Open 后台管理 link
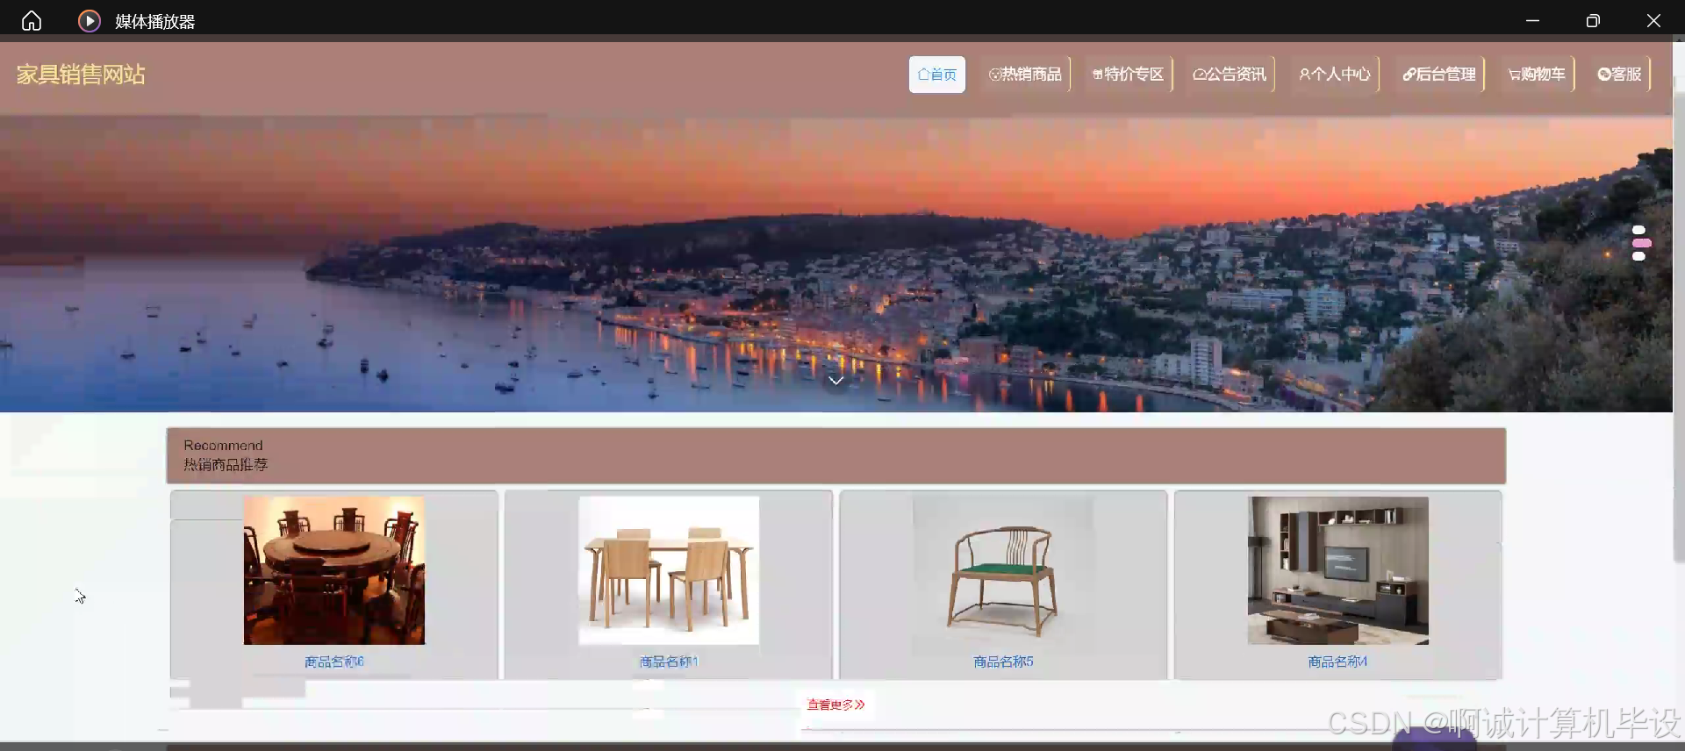 pos(1439,75)
